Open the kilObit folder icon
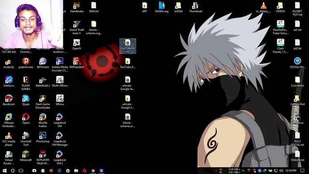 [x=179, y=7]
